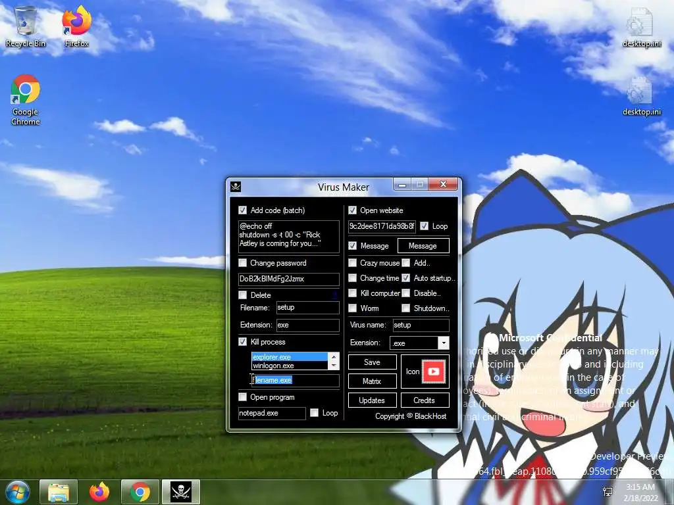Click the process list scroll down arrow
The height and width of the screenshot is (505, 674).
[334, 366]
